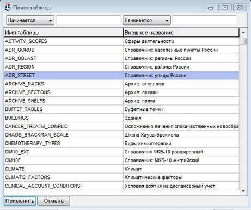This screenshot has height=210, width=251.
Task: Select the ADR_OBLAST table row
Action: coord(121,58)
